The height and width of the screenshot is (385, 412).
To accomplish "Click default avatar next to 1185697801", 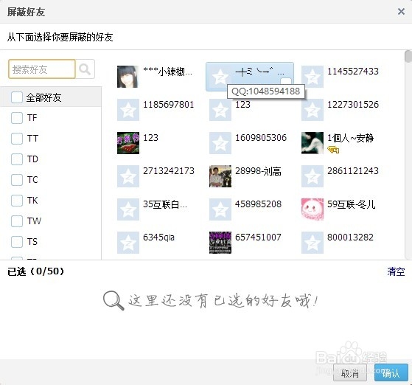I will (x=128, y=110).
